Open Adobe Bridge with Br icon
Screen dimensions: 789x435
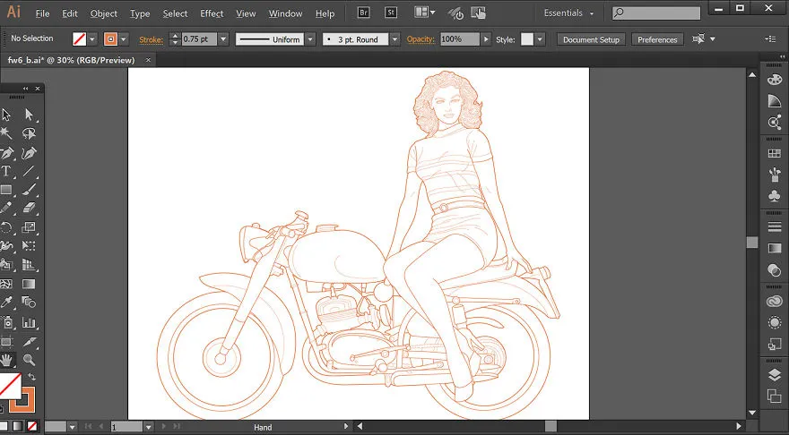(363, 13)
